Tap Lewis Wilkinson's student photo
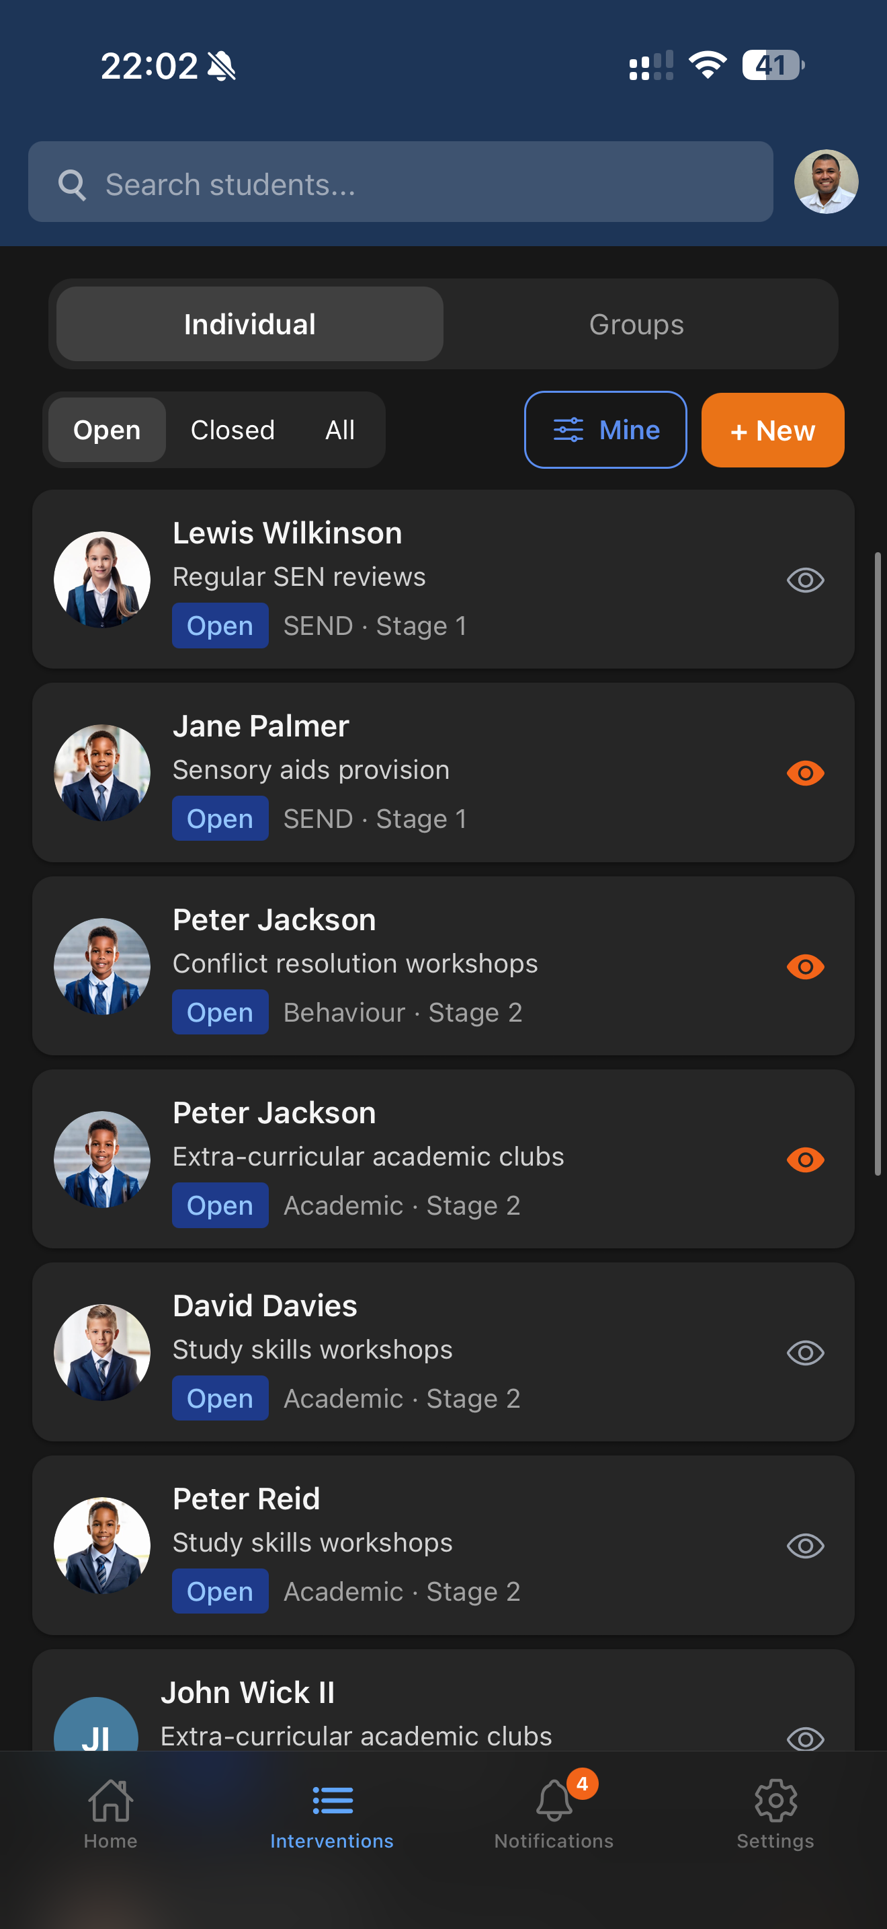 [102, 580]
